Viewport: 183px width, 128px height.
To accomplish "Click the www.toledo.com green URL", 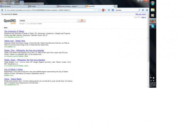I will click(x=10, y=47).
